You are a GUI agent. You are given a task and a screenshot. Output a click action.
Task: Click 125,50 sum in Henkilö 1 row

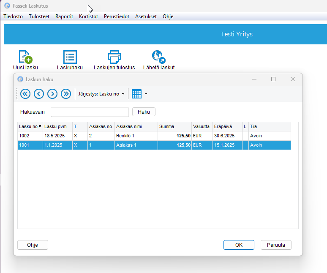174,136
